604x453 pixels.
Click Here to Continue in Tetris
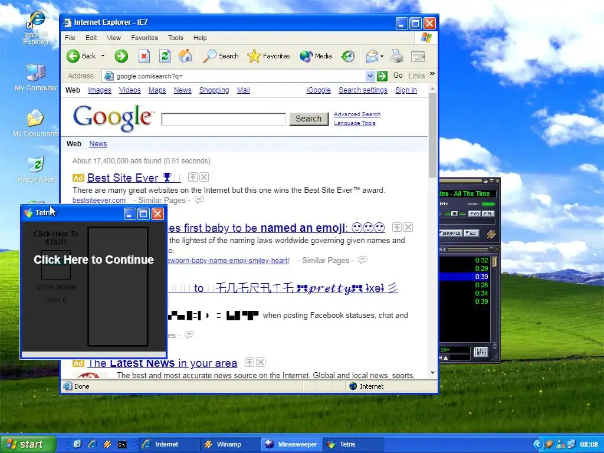(x=94, y=260)
